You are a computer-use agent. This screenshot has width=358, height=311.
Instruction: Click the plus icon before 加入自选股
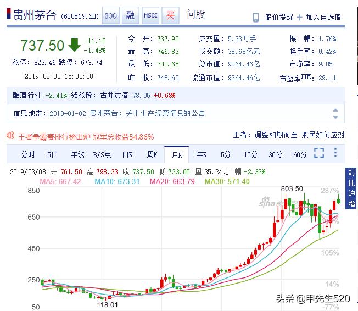click(x=299, y=18)
